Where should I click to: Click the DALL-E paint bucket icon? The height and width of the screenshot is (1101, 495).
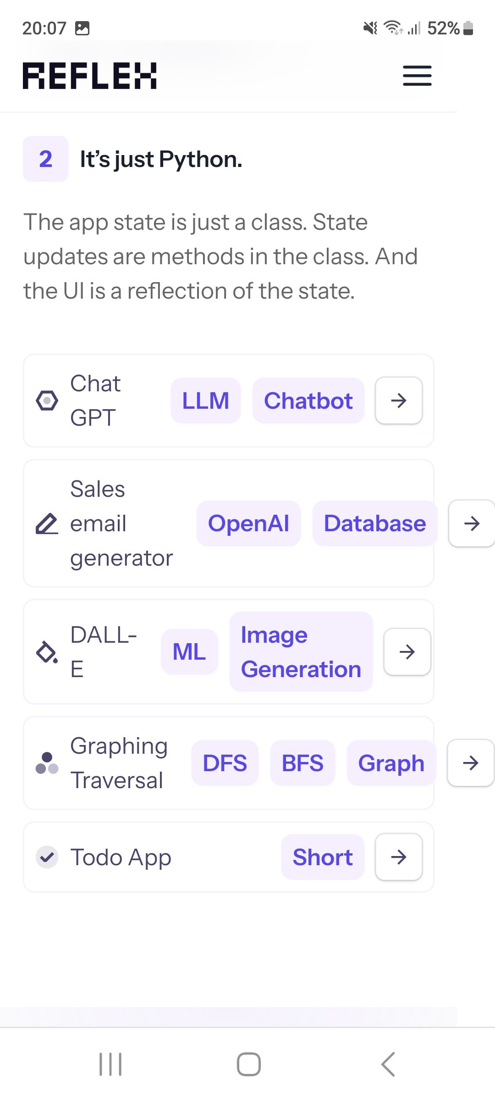click(47, 652)
